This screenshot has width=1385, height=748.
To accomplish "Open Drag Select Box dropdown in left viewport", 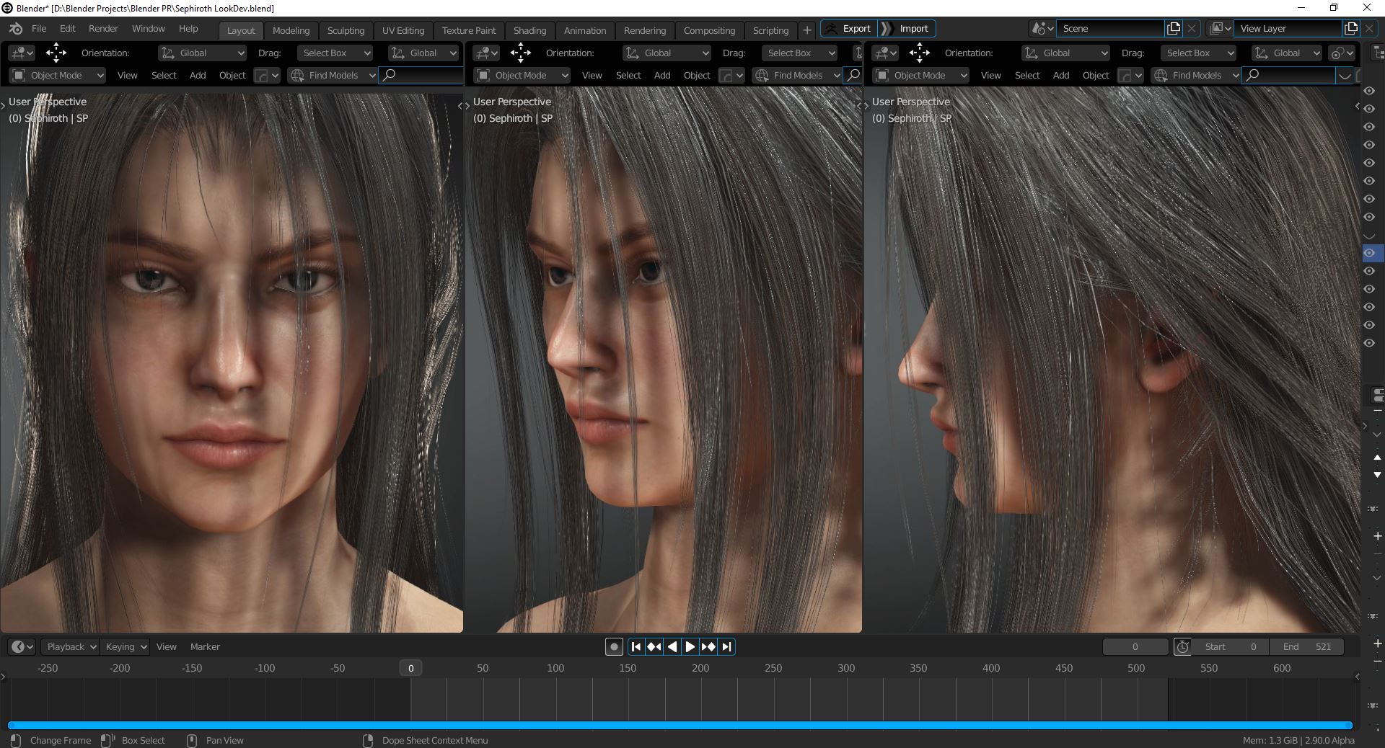I will pos(335,53).
